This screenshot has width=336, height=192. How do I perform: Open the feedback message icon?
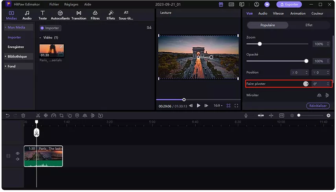[231, 4]
